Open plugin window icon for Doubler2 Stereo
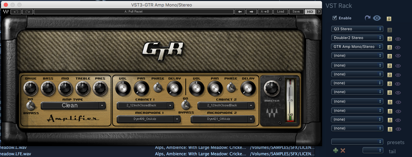Image resolution: width=412 pixels, height=157 pixels. [390, 38]
